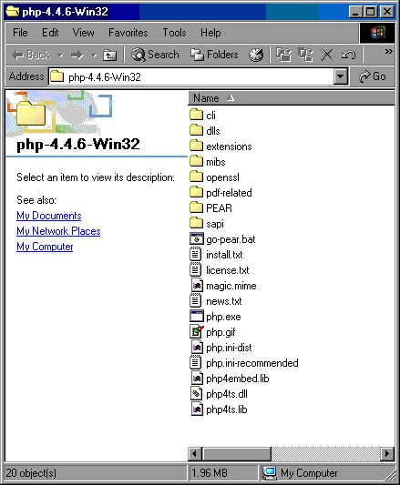Select the php4embed.lib file name
400x485 pixels.
pos(238,379)
